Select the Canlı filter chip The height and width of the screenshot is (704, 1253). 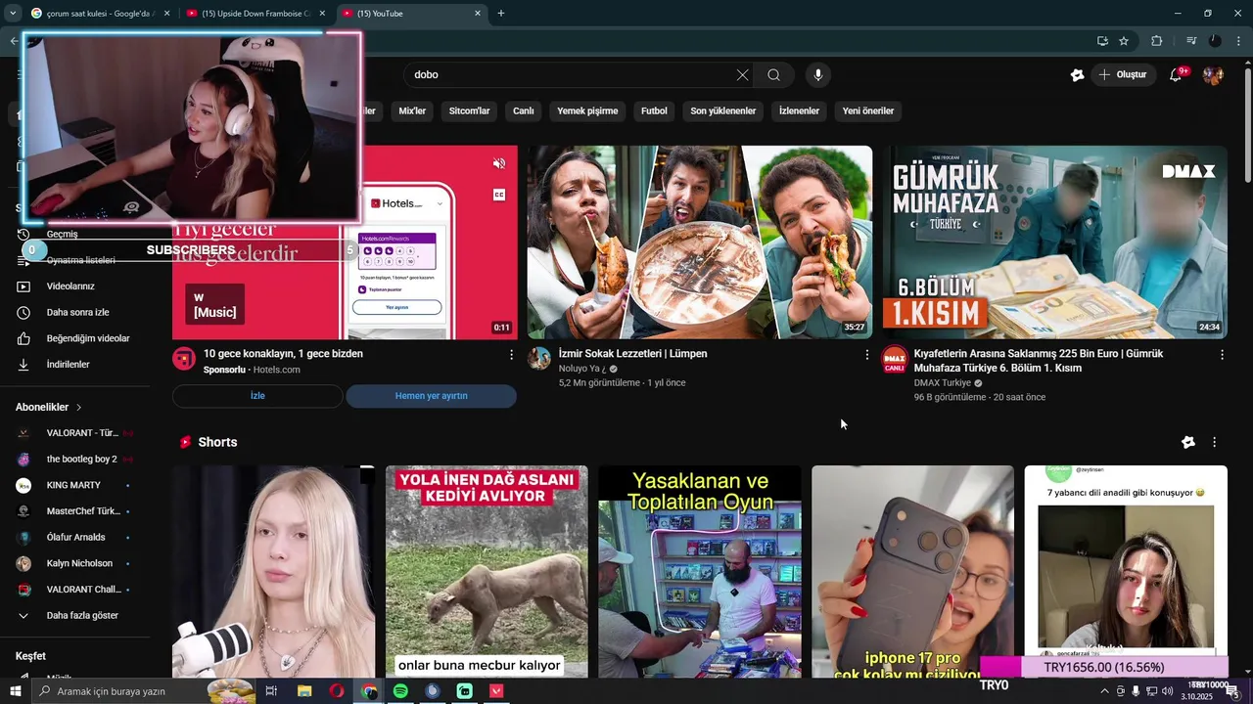(524, 111)
